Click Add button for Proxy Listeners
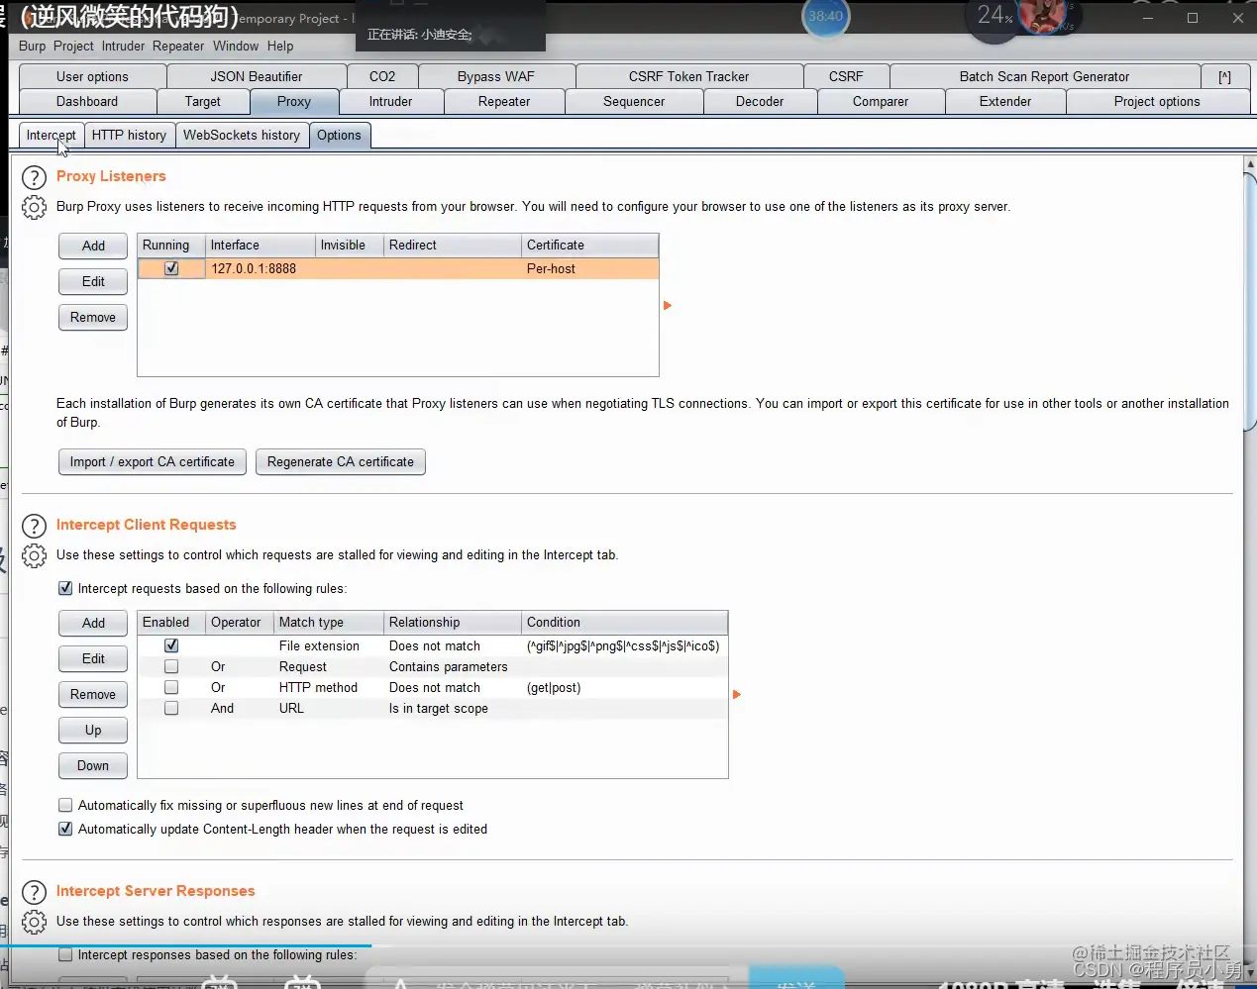This screenshot has width=1257, height=989. coord(93,246)
